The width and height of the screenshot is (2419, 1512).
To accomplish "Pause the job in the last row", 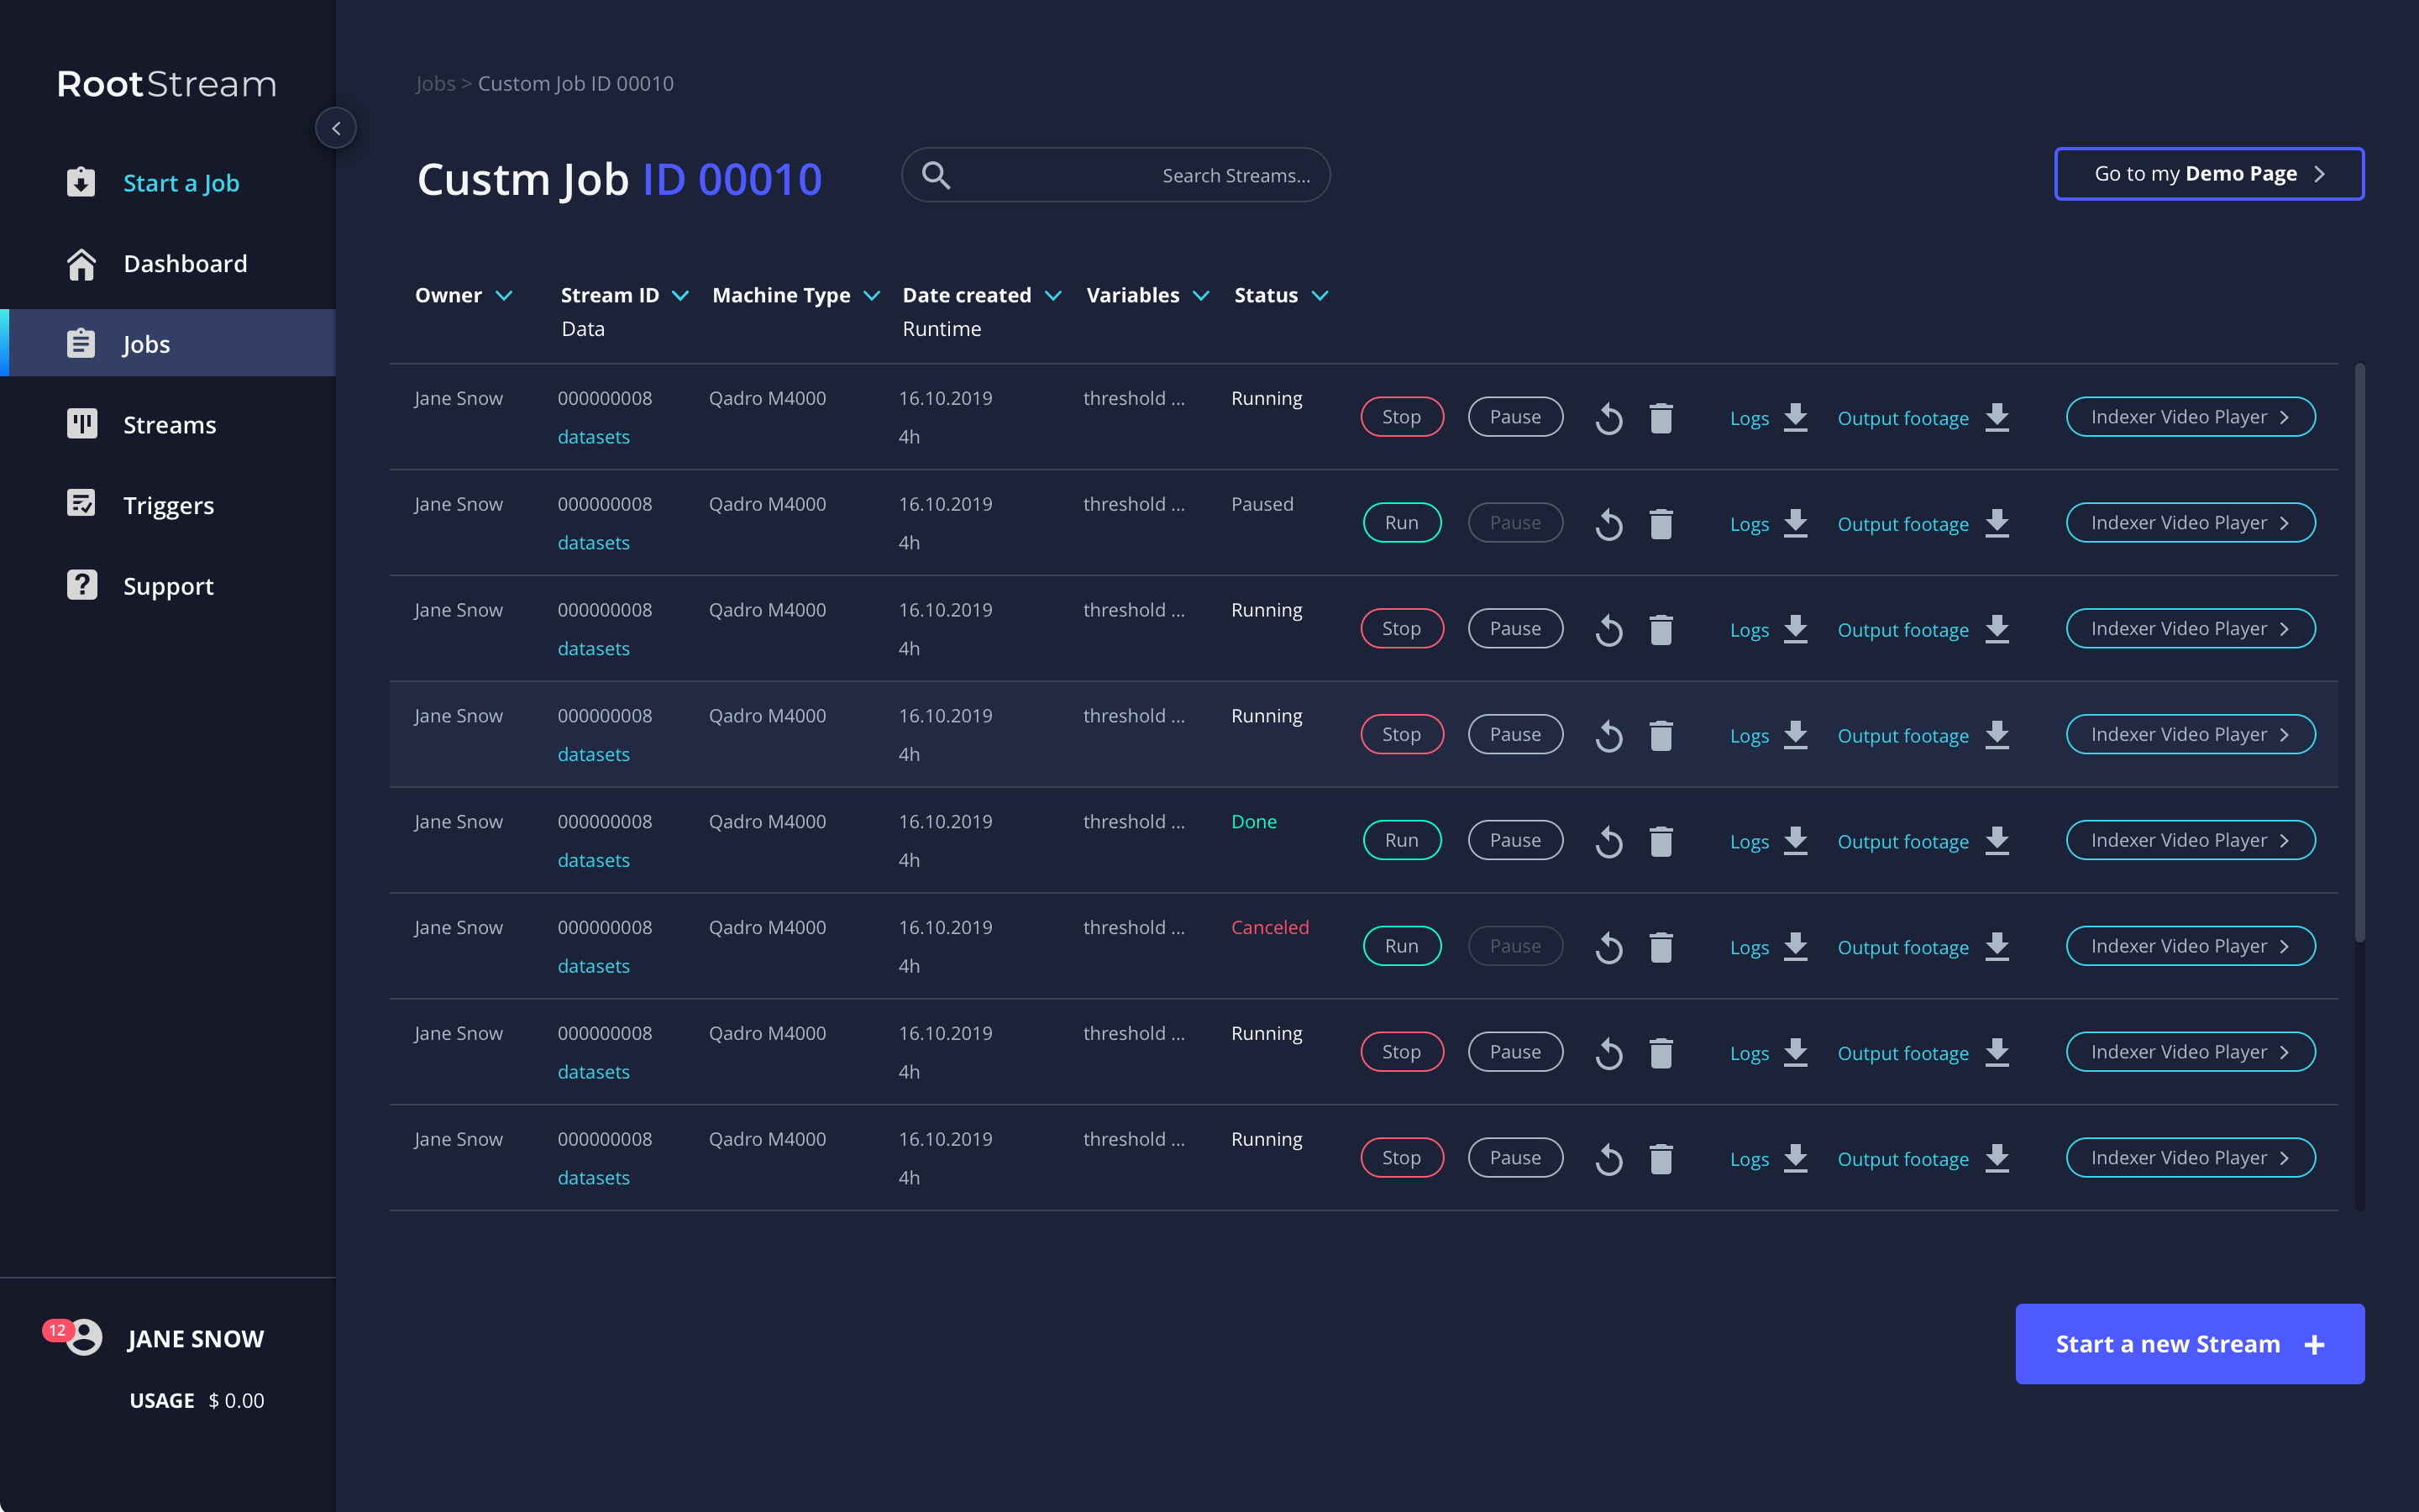I will coord(1515,1158).
